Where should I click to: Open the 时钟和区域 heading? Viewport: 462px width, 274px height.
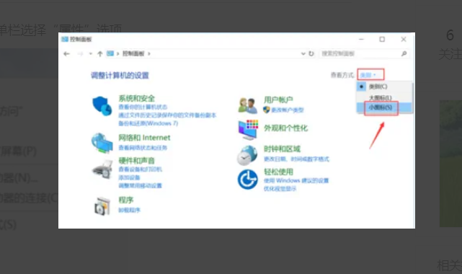click(x=282, y=149)
